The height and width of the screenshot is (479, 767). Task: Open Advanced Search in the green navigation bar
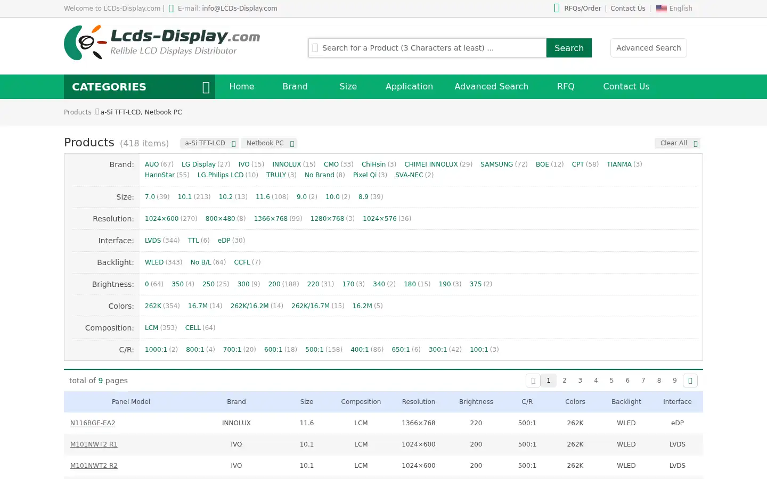pos(491,87)
